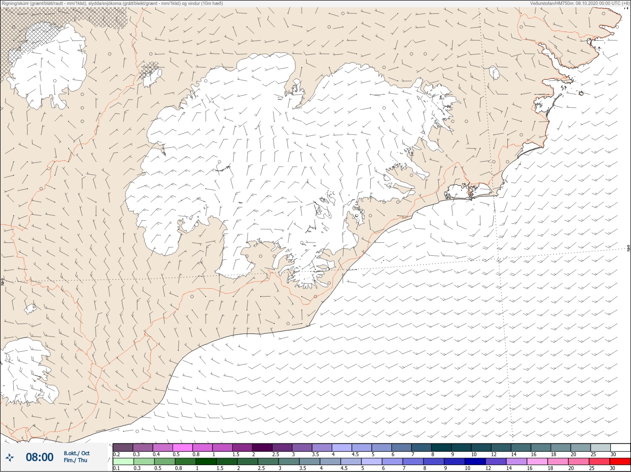631x472 pixels.
Task: Click the '8.okt./ Oct' date text
Action: coord(76,453)
